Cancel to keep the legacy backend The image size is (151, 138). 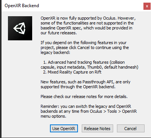(131, 128)
